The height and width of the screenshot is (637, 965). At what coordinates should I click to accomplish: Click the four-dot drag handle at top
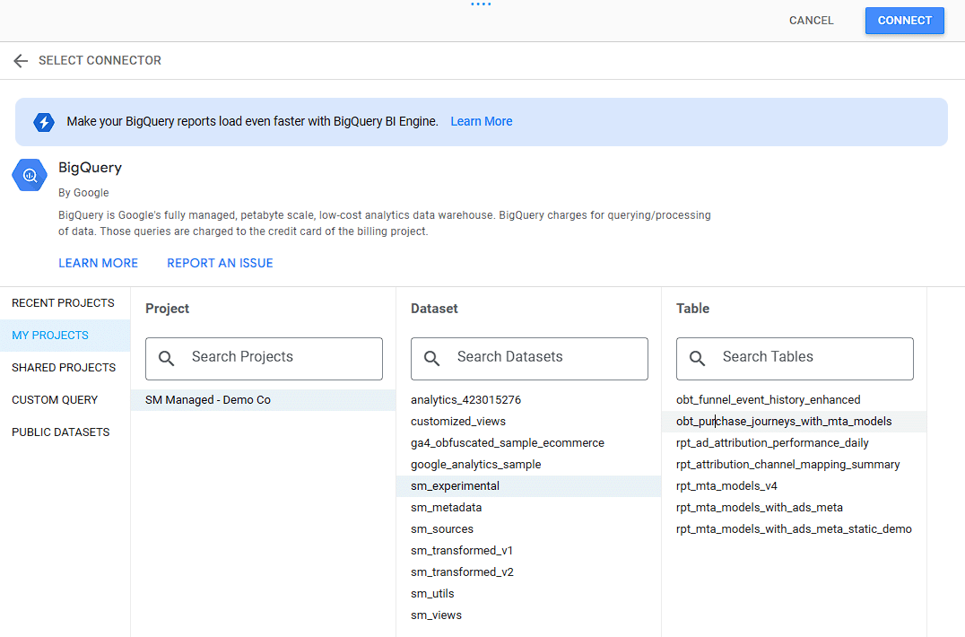tap(481, 4)
